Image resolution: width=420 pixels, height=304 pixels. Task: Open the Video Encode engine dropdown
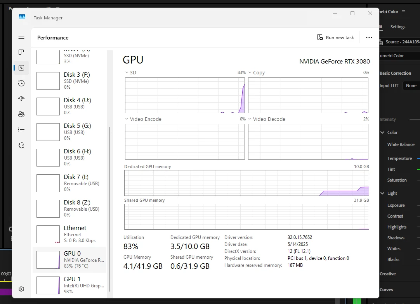127,119
